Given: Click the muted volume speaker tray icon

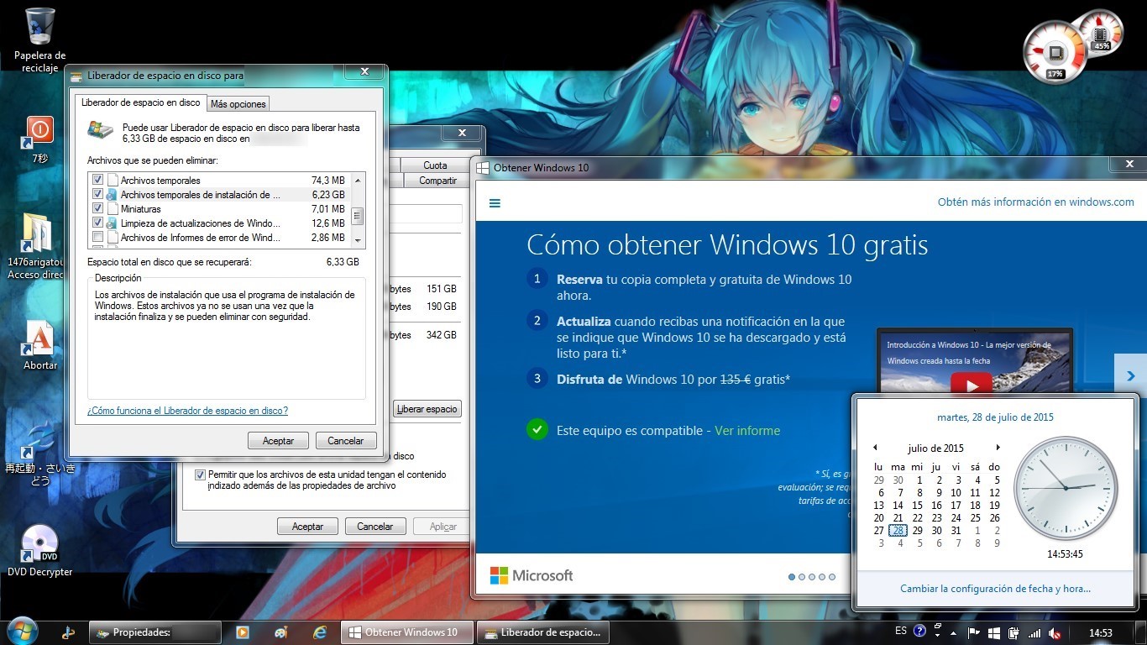Looking at the screenshot, I should click(x=1055, y=632).
